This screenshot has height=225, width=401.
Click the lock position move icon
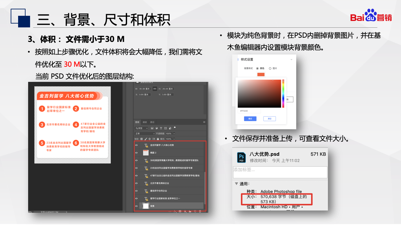click(150, 139)
